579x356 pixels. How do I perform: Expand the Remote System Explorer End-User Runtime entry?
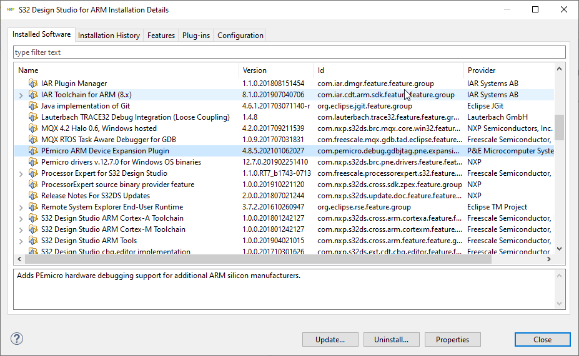(x=21, y=207)
